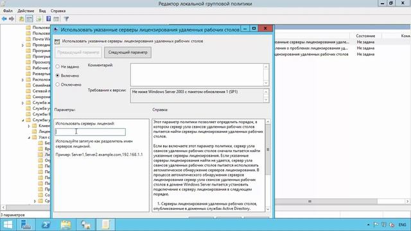Open the Windows Start button
Viewport: 411px width, 231px height.
click(8, 225)
